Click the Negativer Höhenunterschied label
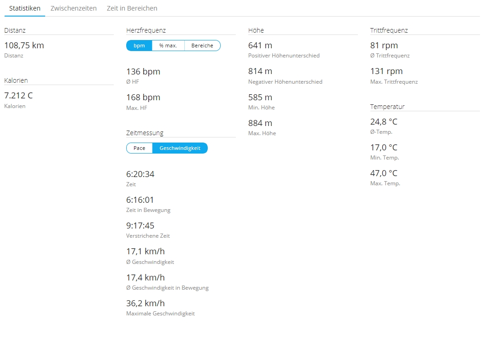 click(285, 82)
